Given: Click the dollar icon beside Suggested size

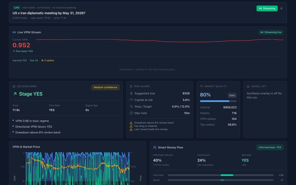Looking at the screenshot, I should [131, 93].
